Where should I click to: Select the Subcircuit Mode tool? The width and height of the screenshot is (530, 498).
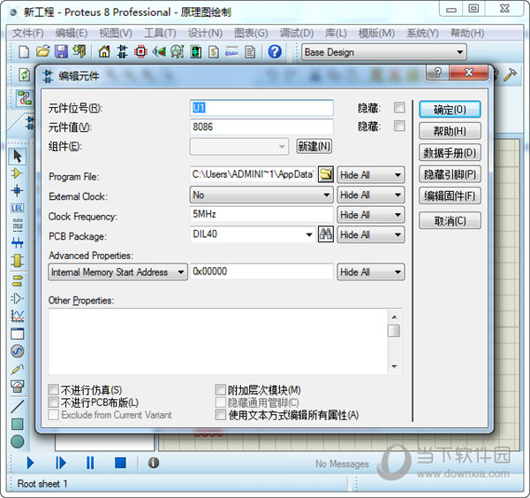coord(18,261)
